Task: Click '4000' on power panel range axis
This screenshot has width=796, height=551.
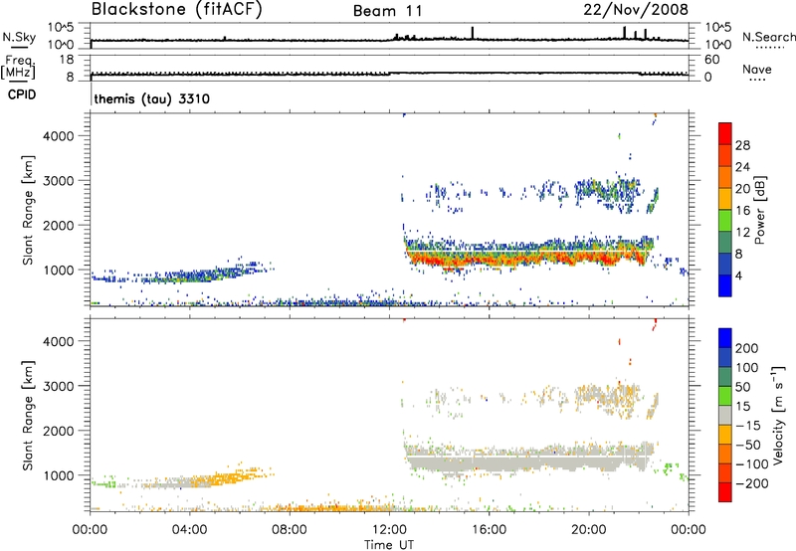Action: click(58, 136)
